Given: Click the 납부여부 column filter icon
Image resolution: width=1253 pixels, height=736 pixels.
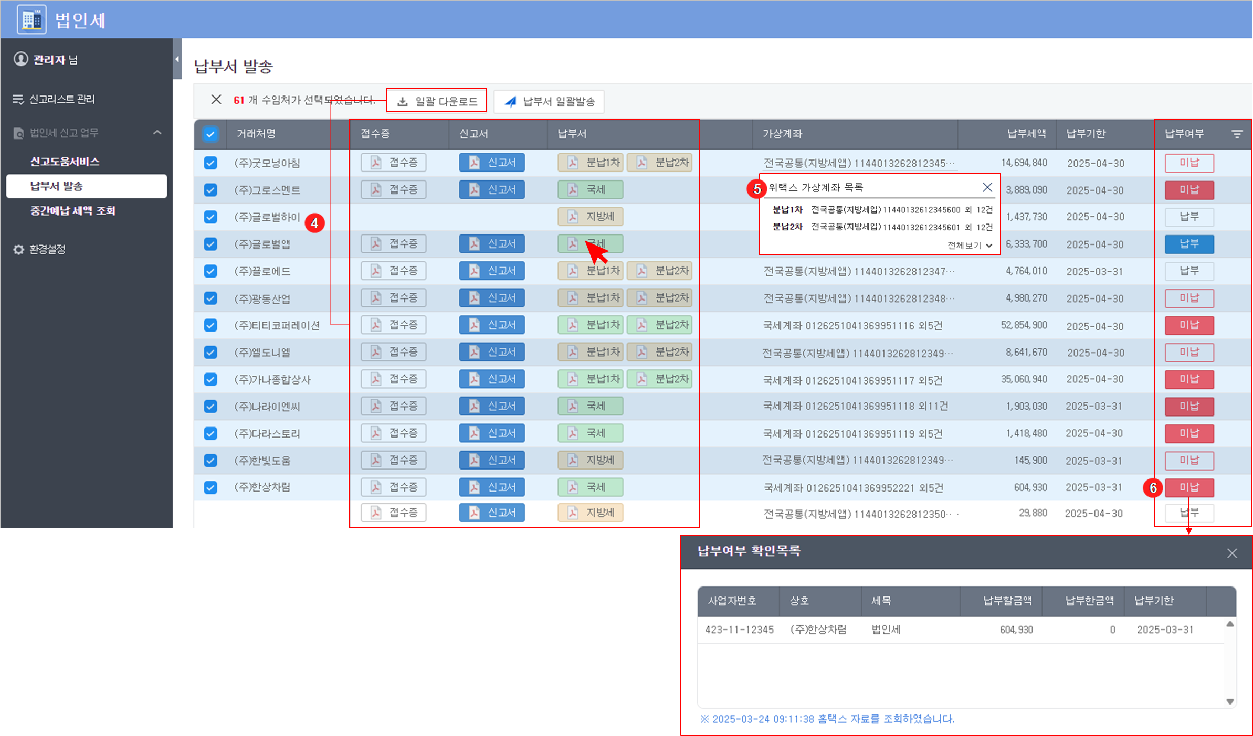Looking at the screenshot, I should click(1237, 134).
